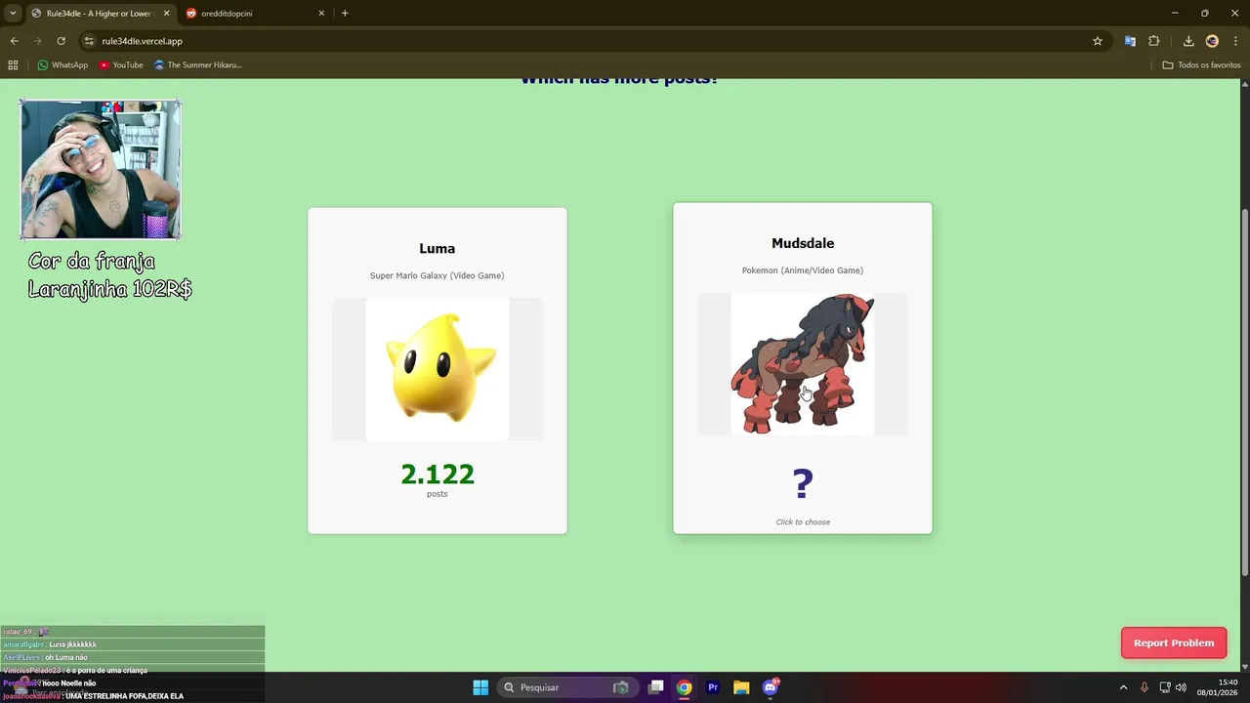Screen dimensions: 1250x703
Task: Click the Luma star image
Action: [x=437, y=369]
